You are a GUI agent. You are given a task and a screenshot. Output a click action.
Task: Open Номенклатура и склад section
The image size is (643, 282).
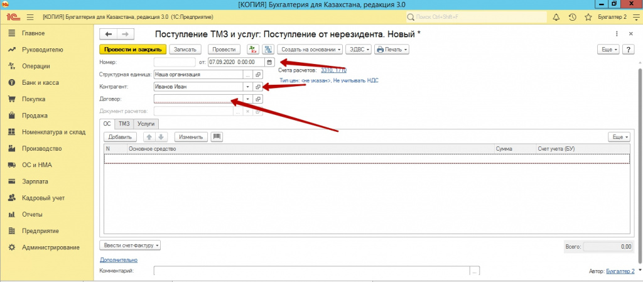tap(54, 132)
